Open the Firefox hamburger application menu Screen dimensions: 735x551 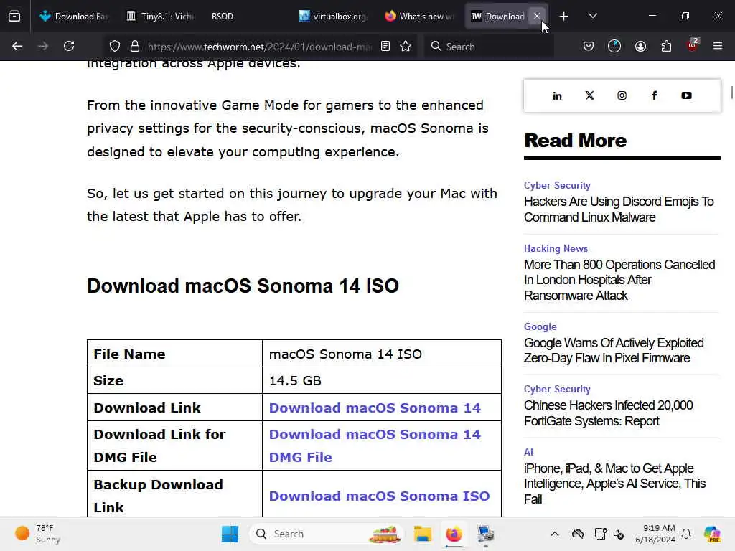[x=718, y=46]
